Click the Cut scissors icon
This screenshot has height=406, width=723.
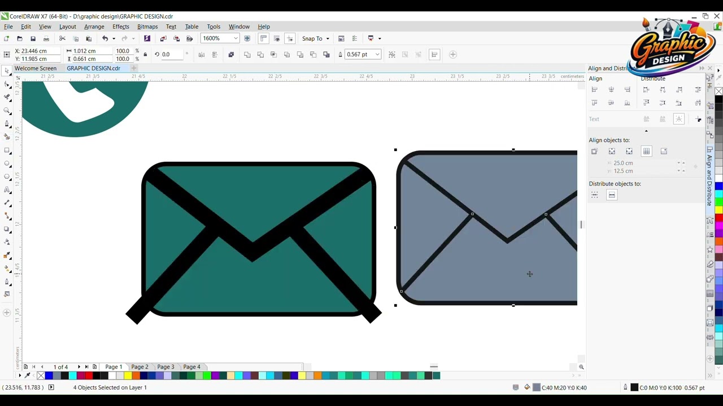[62, 38]
